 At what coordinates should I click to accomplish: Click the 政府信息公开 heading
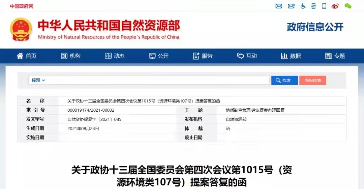point(315,27)
